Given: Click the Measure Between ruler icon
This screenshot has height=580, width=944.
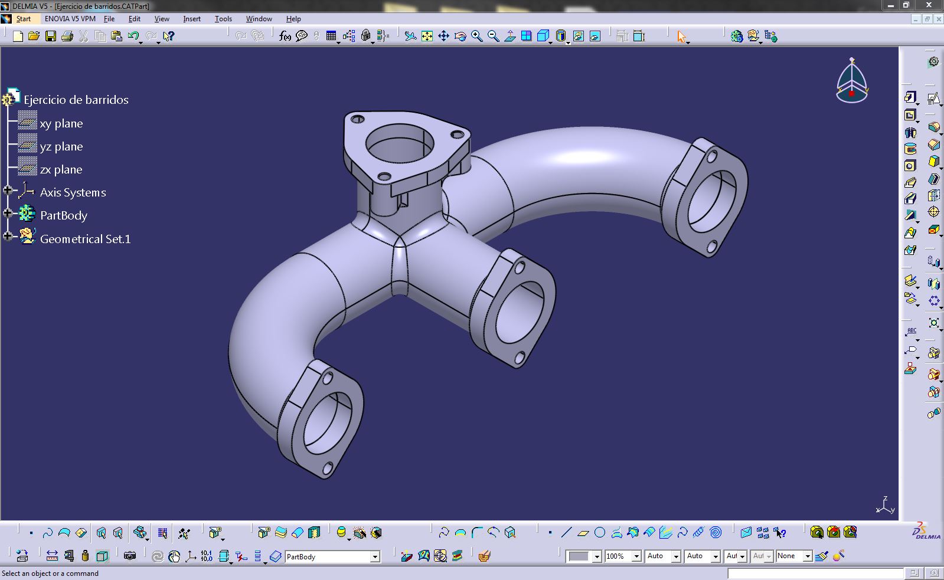Looking at the screenshot, I should [52, 556].
